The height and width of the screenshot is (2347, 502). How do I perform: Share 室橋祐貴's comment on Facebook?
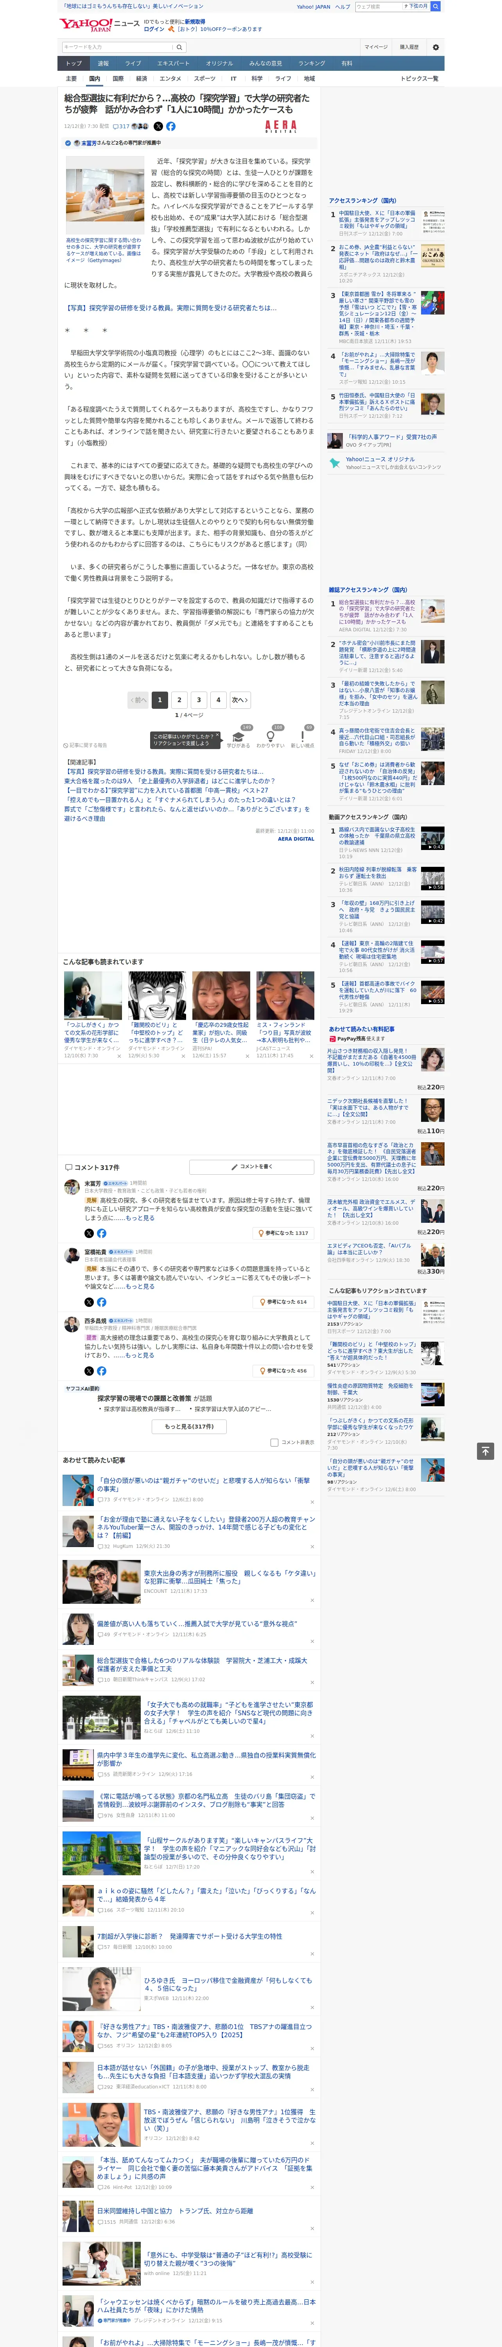coord(101,1302)
